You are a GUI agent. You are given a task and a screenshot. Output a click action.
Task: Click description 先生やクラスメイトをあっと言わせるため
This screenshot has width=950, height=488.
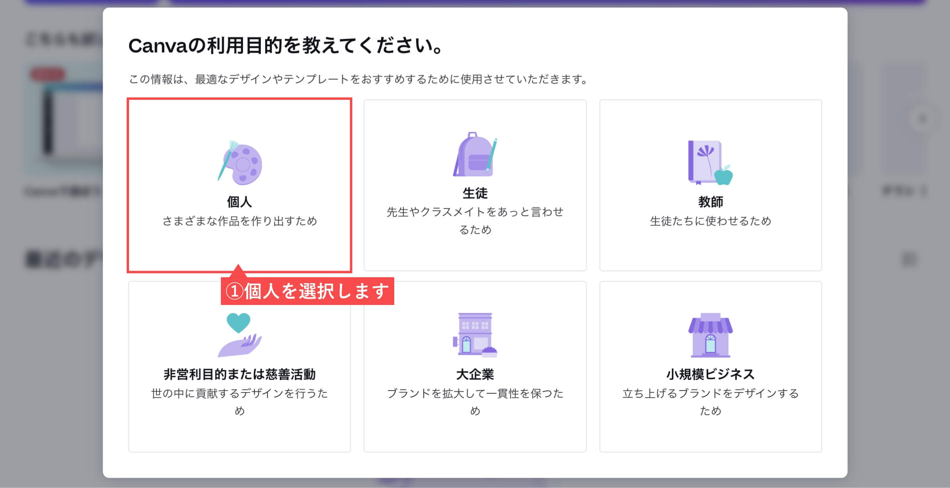point(475,221)
